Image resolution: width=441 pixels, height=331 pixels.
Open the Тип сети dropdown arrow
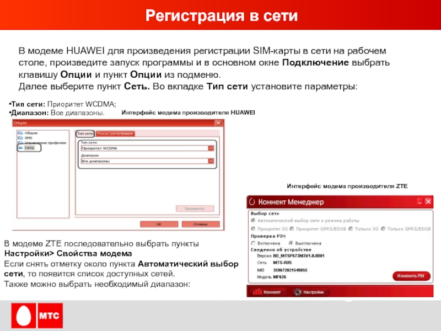point(211,148)
